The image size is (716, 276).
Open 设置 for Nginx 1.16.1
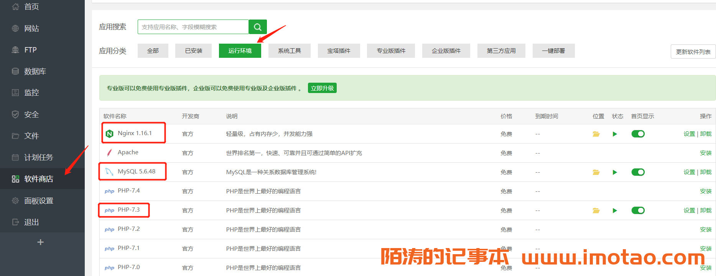tap(689, 134)
